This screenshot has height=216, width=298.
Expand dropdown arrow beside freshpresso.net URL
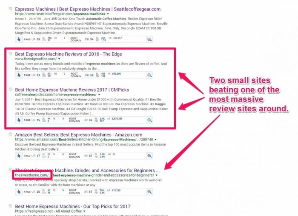click(x=84, y=211)
